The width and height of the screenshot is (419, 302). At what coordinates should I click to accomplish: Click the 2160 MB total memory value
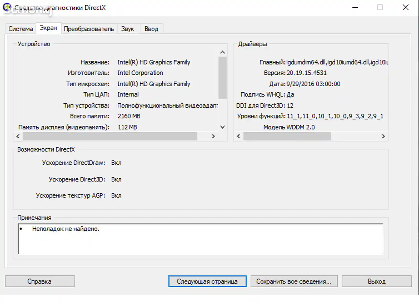(x=129, y=116)
